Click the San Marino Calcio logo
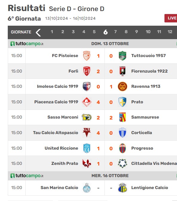This screenshot has width=177, height=201. click(x=87, y=188)
